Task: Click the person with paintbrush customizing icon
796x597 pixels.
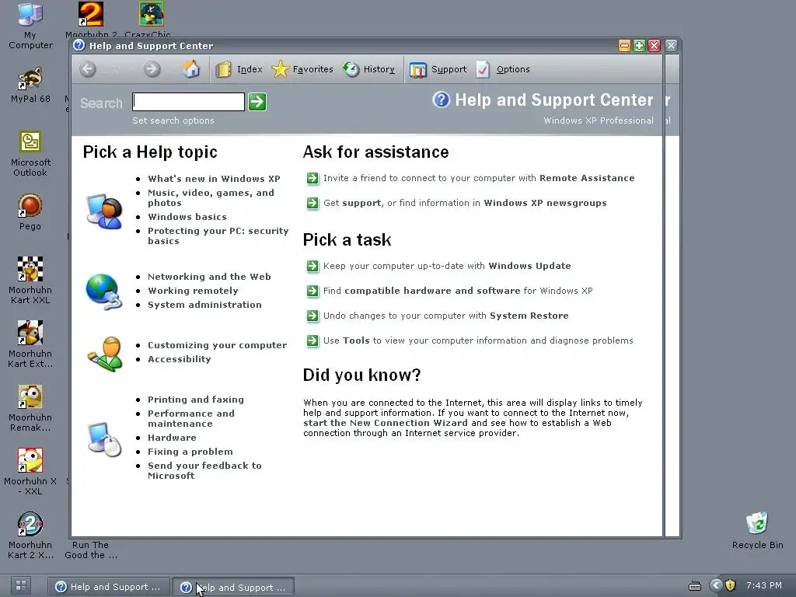Action: pos(105,354)
